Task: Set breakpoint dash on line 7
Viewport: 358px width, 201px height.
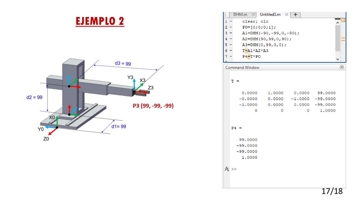Action: click(x=231, y=57)
